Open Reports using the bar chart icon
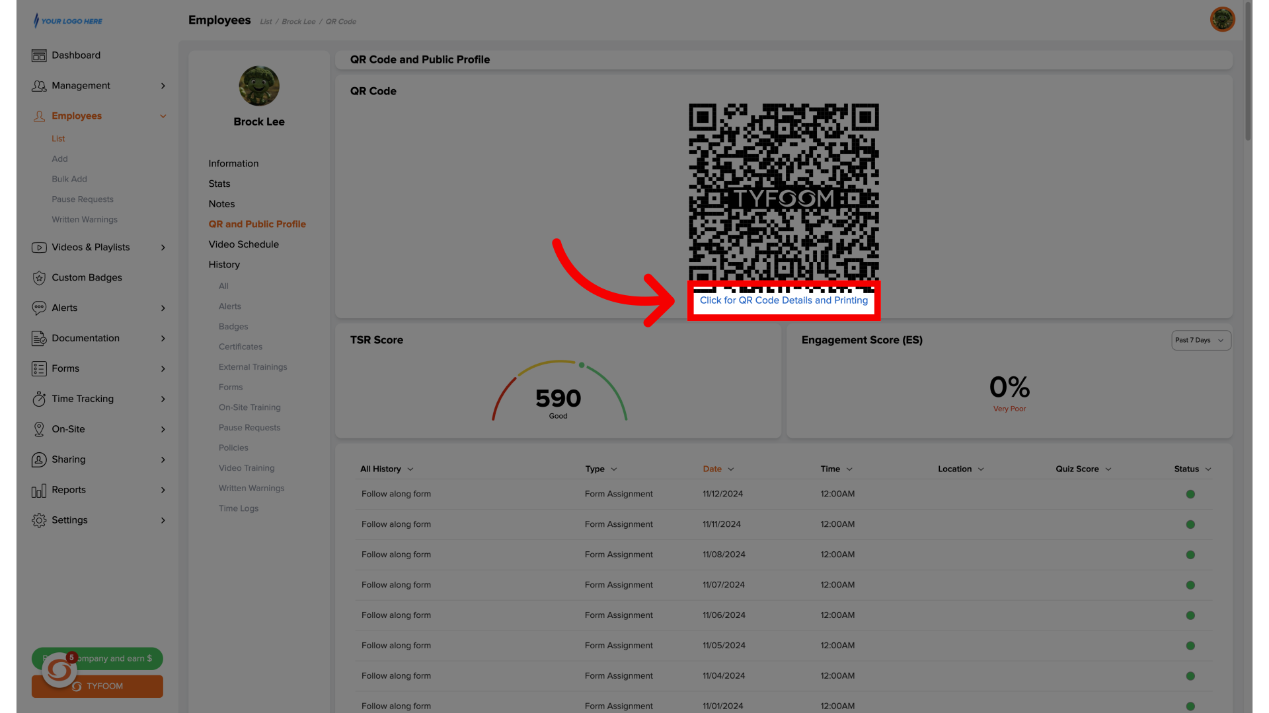Viewport: 1269px width, 713px height. pyautogui.click(x=39, y=490)
